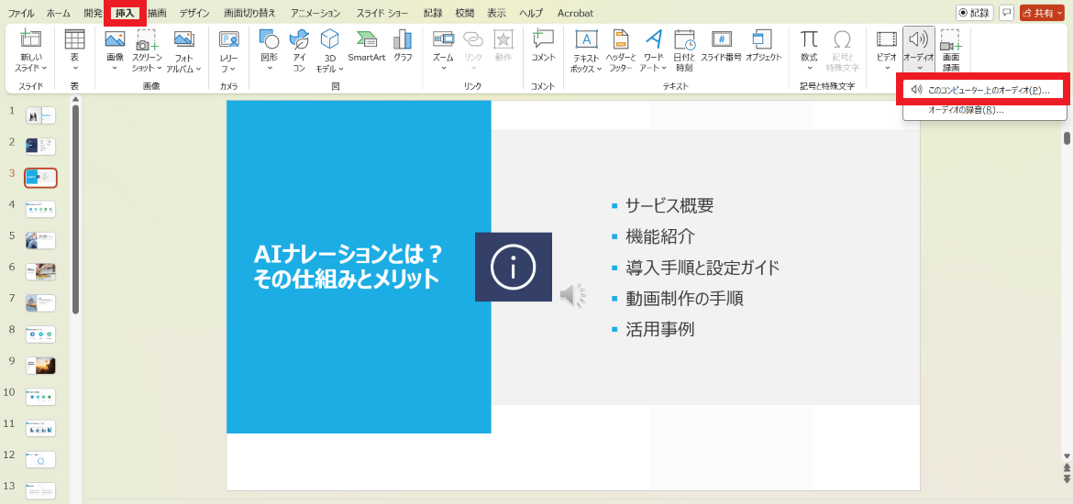The width and height of the screenshot is (1073, 504).
Task: Click the Zoom (ズーム) link icon
Action: point(444,39)
